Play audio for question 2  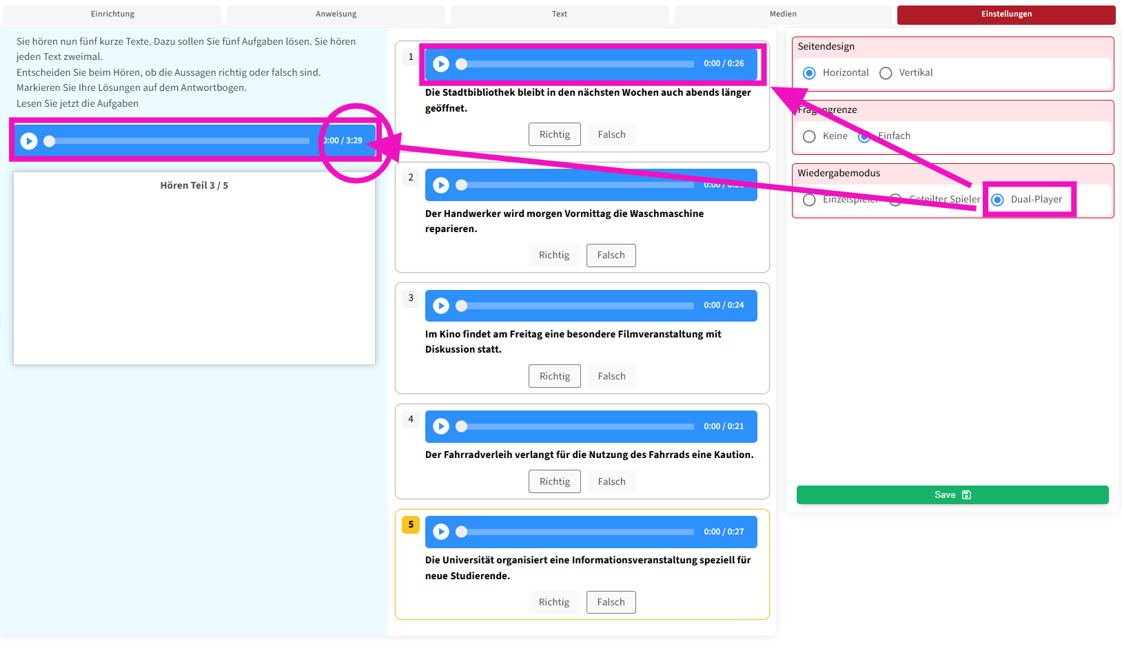pos(441,185)
